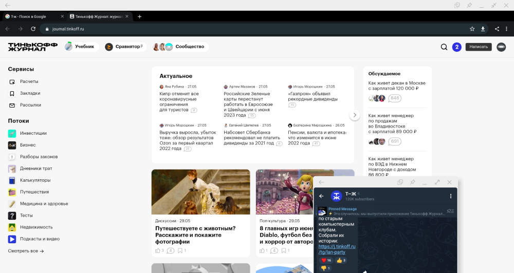The width and height of the screenshot is (514, 273).
Task: Click the Написать button
Action: click(x=479, y=47)
